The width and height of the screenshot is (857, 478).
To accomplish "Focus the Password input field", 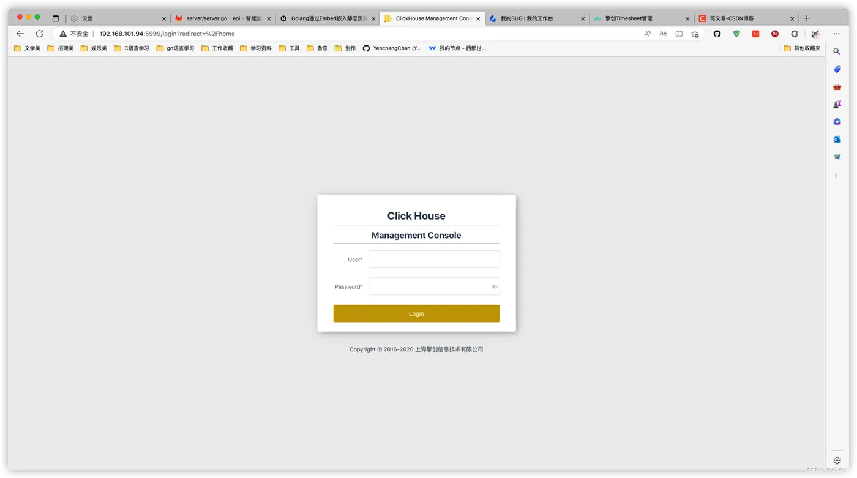I will (434, 286).
